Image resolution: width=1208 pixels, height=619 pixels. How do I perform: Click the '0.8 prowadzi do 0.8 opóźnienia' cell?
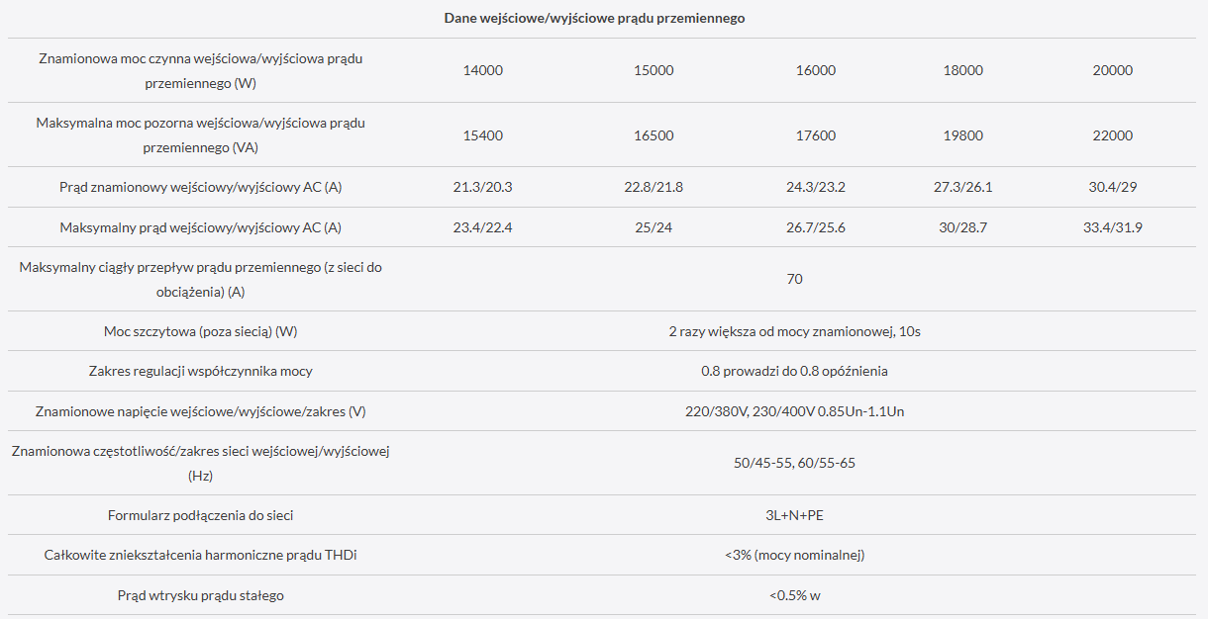tap(794, 371)
